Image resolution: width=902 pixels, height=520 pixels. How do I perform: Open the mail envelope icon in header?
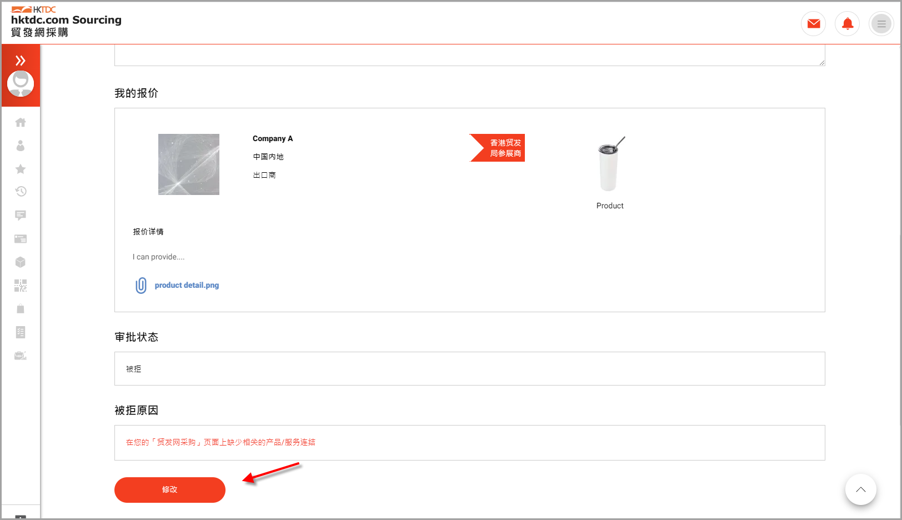814,24
